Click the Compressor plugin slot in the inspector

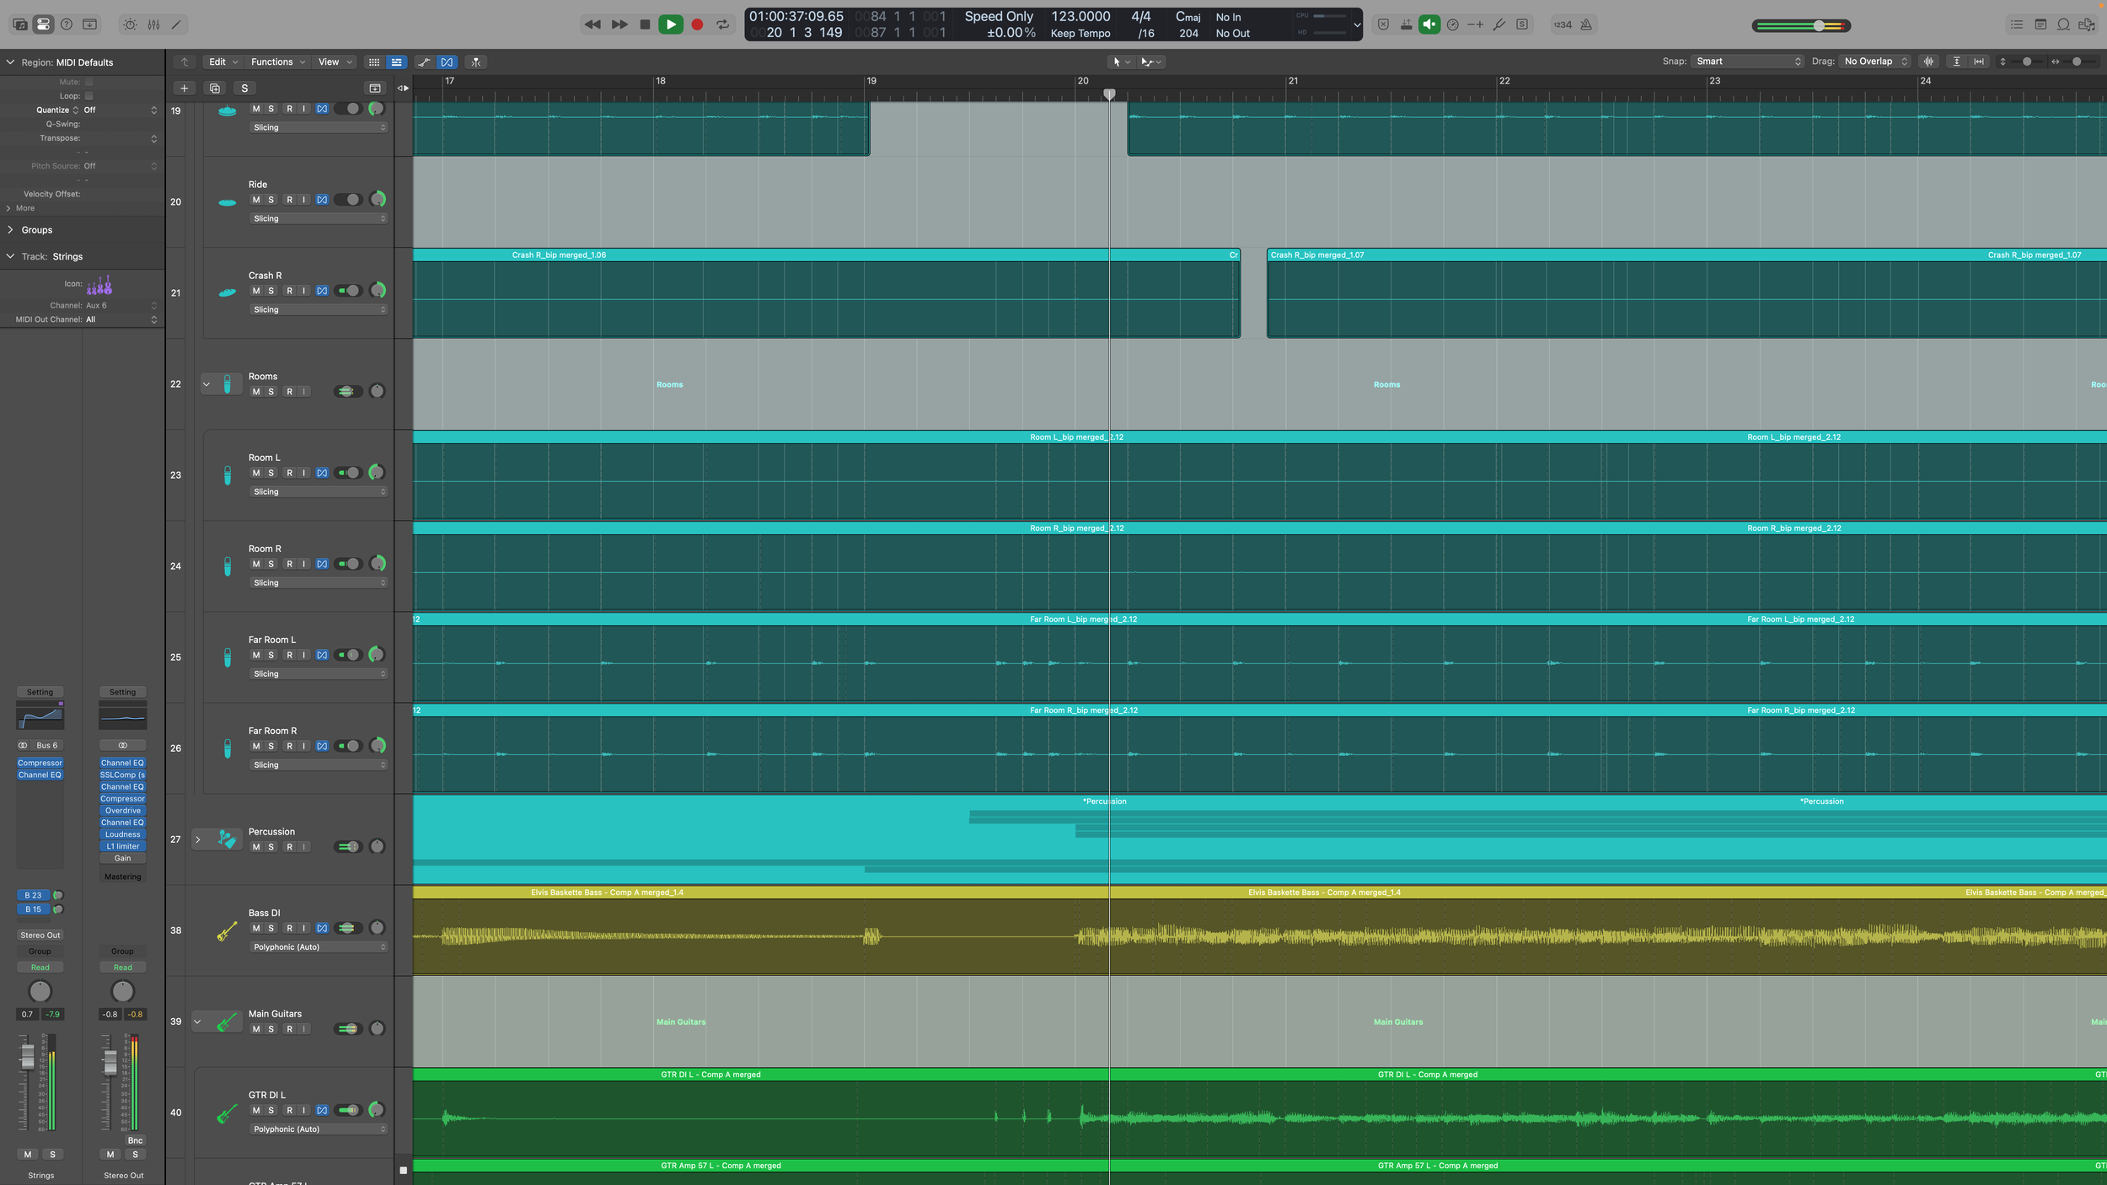pos(40,762)
